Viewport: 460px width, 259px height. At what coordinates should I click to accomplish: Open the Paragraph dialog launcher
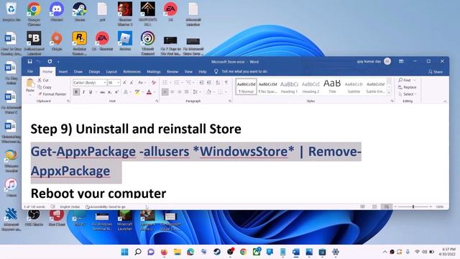[x=230, y=101]
